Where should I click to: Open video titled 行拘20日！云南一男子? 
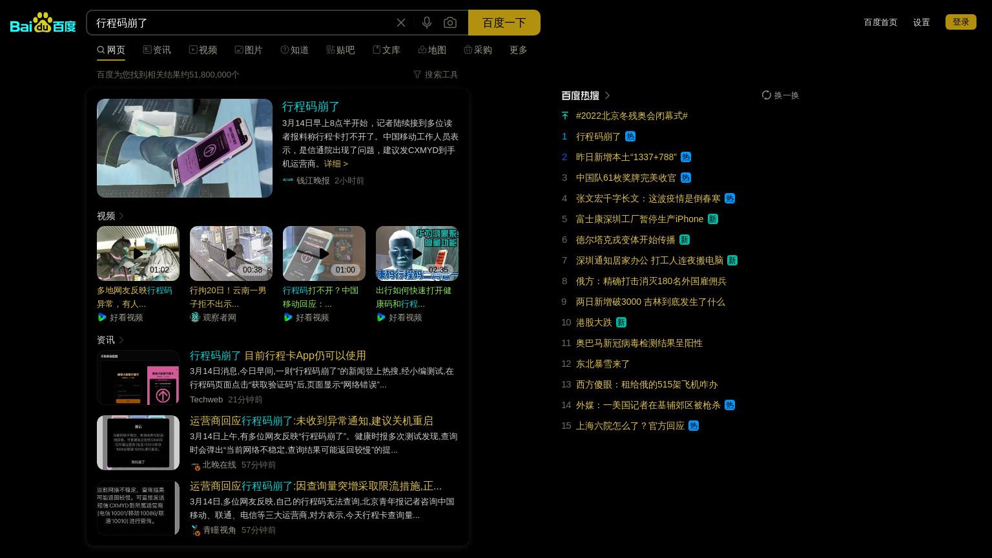point(228,296)
